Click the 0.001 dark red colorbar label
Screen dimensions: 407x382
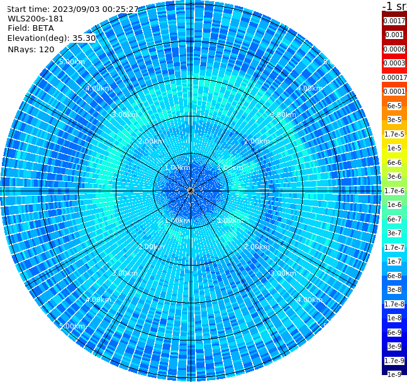(x=394, y=35)
